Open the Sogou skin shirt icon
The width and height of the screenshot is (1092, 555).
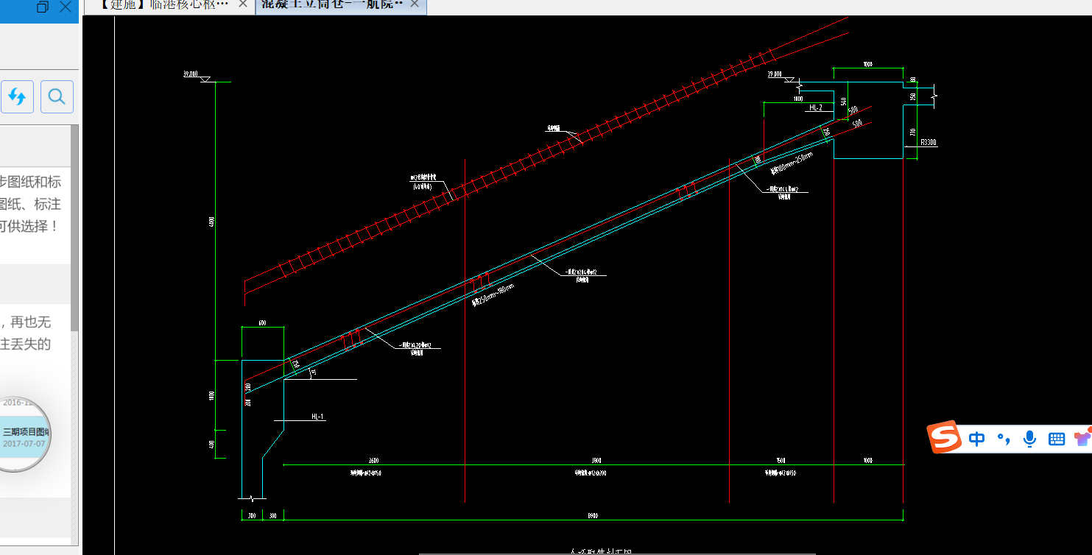tap(1082, 439)
